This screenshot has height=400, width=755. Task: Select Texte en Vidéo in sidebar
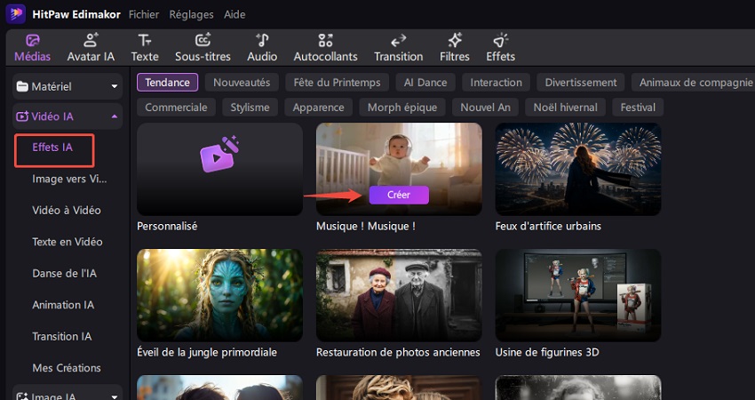[x=67, y=242]
